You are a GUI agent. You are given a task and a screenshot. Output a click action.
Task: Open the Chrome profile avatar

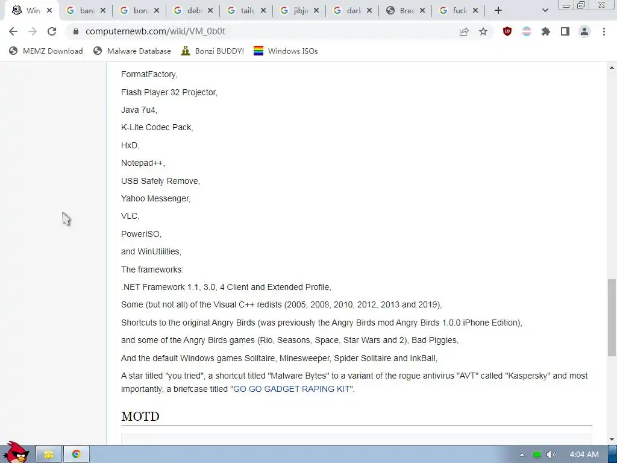[x=584, y=31]
